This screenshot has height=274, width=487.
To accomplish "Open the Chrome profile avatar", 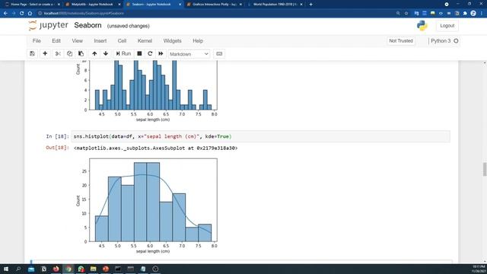I will coord(473,14).
